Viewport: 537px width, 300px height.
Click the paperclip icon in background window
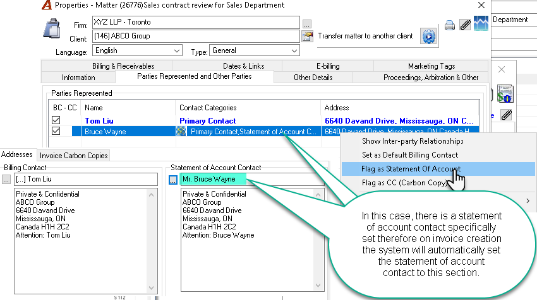506,115
